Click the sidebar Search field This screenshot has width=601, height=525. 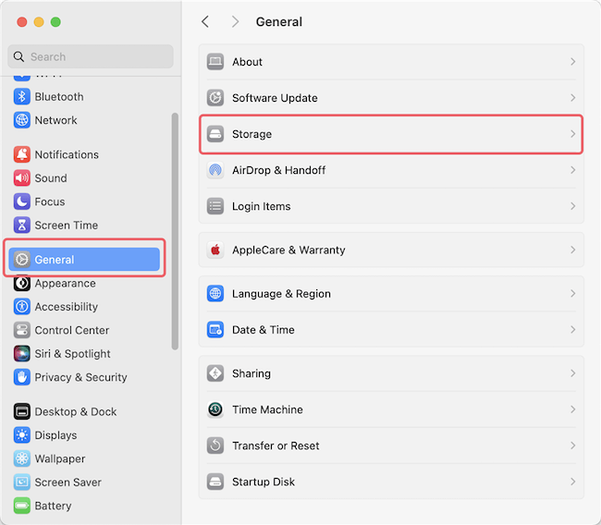tap(91, 56)
